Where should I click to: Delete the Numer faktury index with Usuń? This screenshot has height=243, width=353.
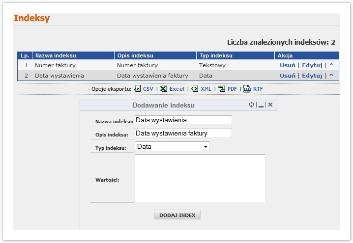click(x=288, y=65)
